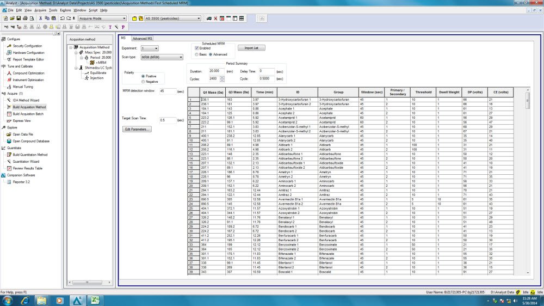Click the Import List button
The width and height of the screenshot is (544, 306).
click(x=251, y=48)
